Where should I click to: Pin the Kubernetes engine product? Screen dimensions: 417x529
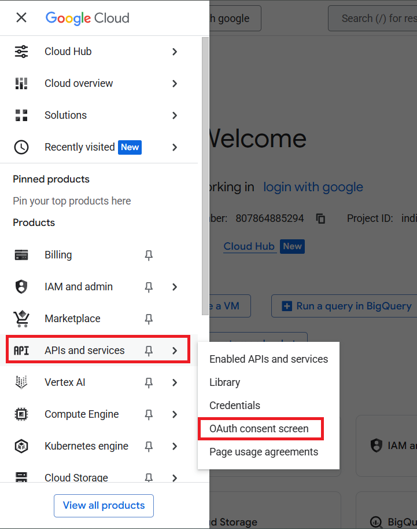[149, 446]
